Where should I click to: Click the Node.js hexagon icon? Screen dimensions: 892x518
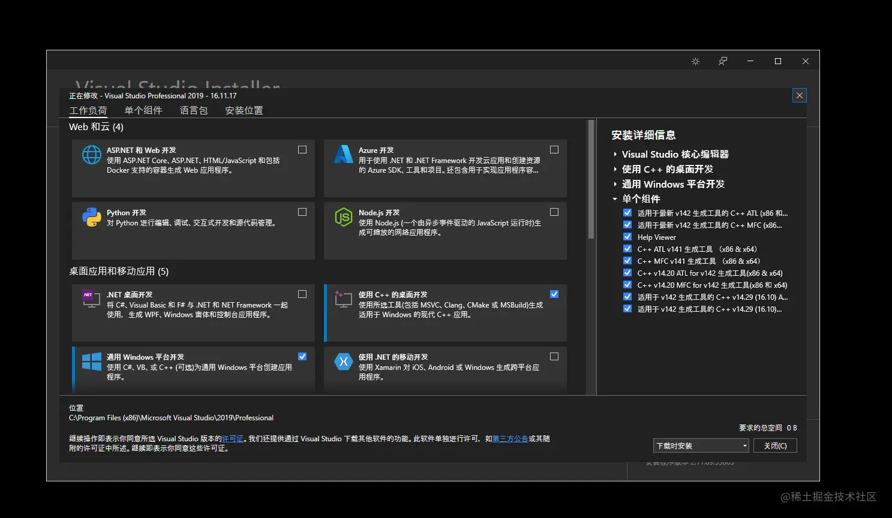(x=344, y=217)
